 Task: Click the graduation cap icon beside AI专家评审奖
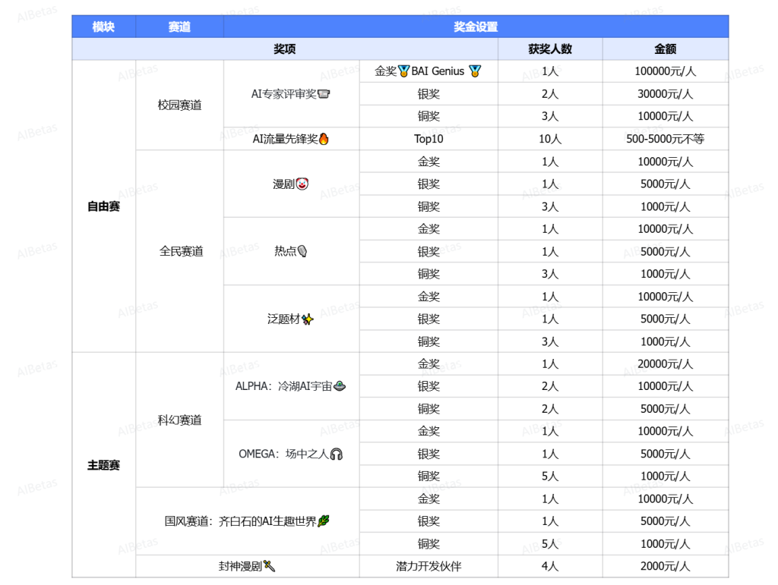(324, 95)
